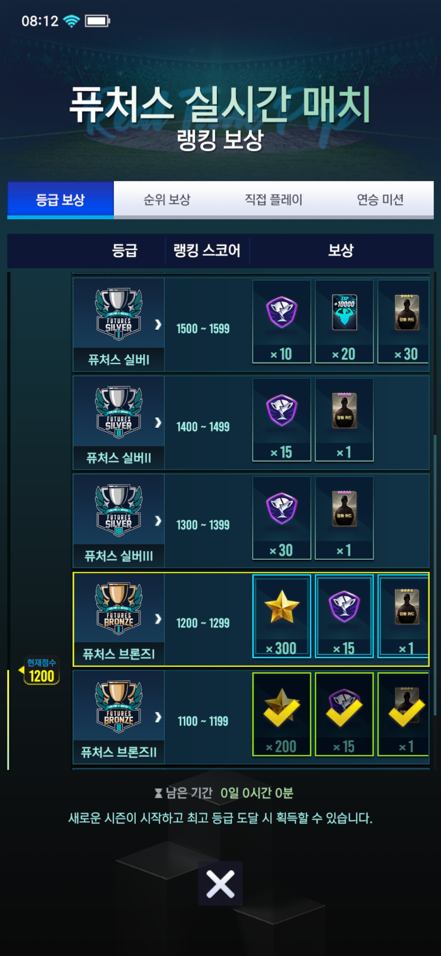Screen dimensions: 441x956
Task: Tap the claimed ×1 card reward checkmark
Action: [x=403, y=714]
